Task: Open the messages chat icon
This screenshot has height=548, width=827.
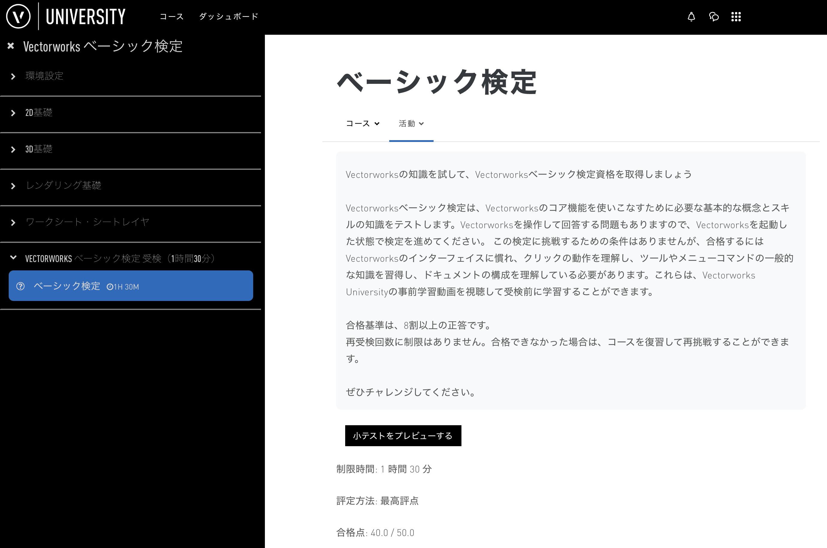Action: 714,16
